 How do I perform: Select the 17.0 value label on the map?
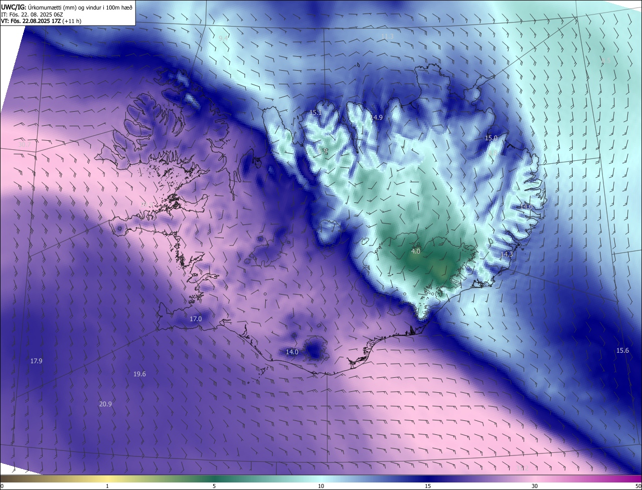point(196,319)
